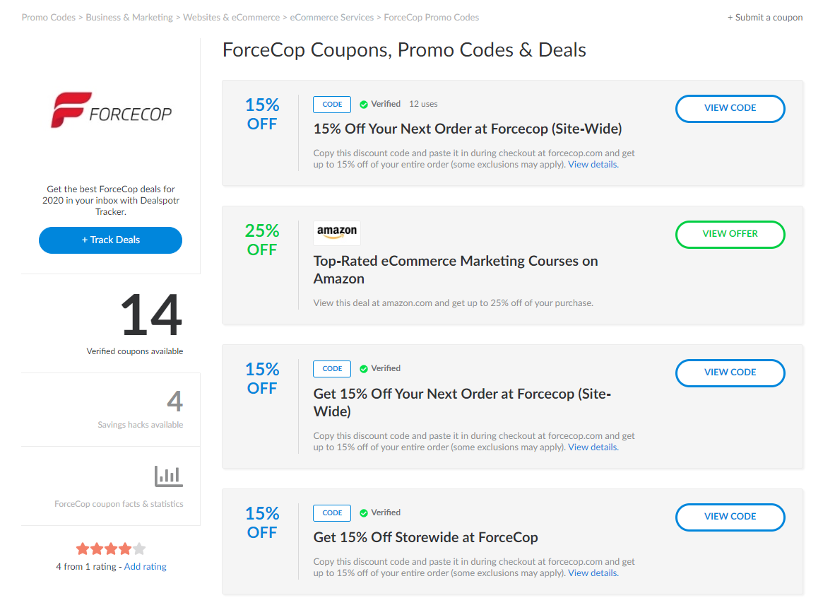
Task: Open the Amazon View Offer button
Action: pyautogui.click(x=730, y=234)
